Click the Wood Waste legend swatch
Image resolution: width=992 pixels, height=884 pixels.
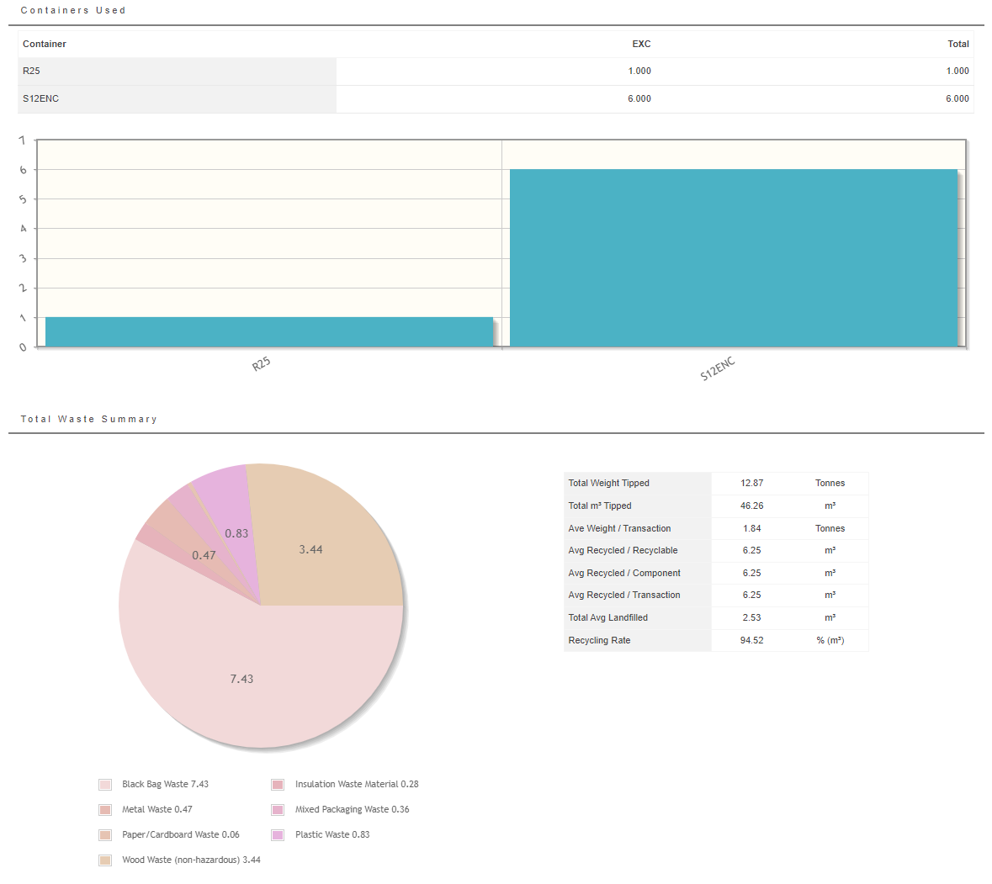(105, 860)
